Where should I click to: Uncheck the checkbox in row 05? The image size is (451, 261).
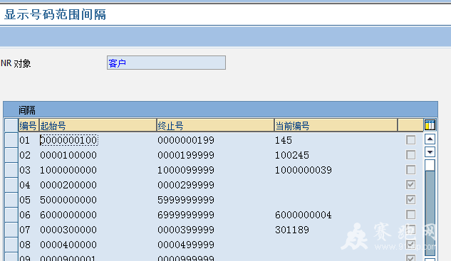point(410,200)
